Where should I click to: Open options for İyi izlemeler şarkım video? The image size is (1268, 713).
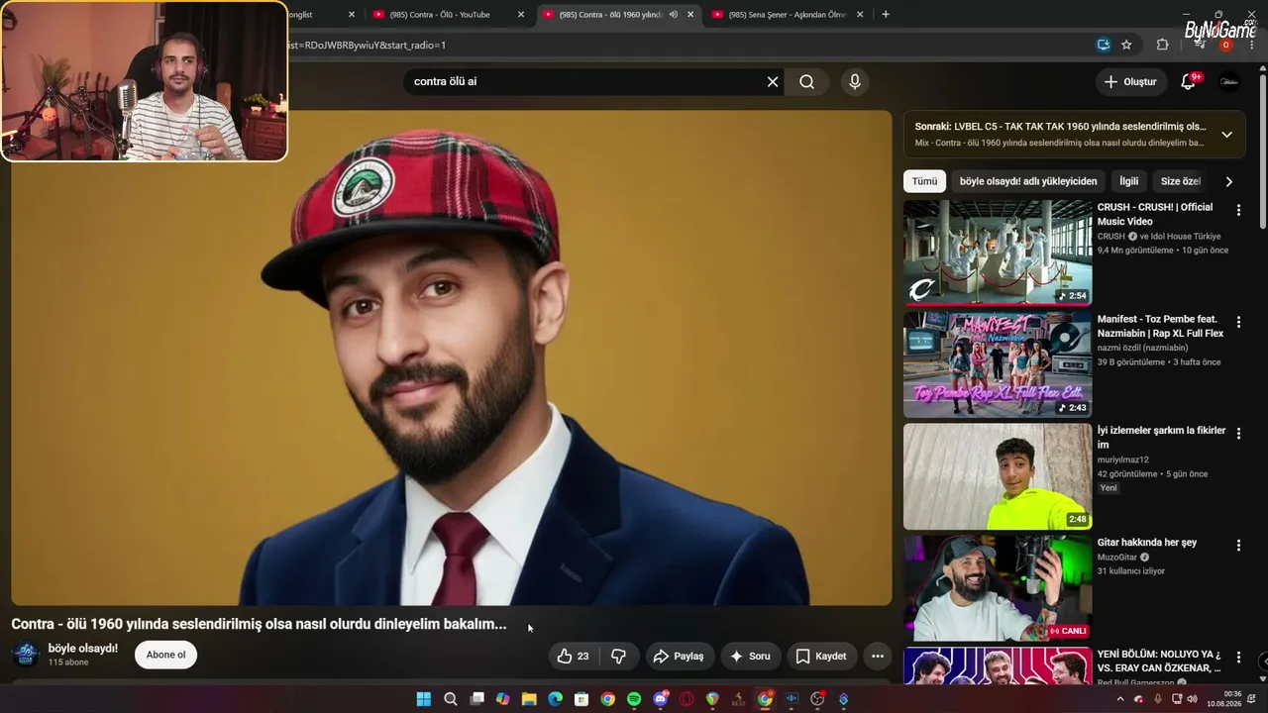pyautogui.click(x=1238, y=434)
